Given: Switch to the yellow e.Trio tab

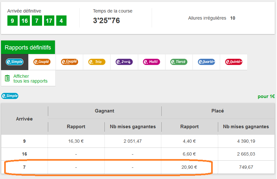Looking at the screenshot, I should click(x=97, y=62).
